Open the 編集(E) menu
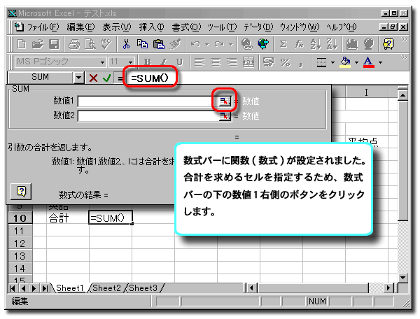The height and width of the screenshot is (319, 420). point(80,27)
